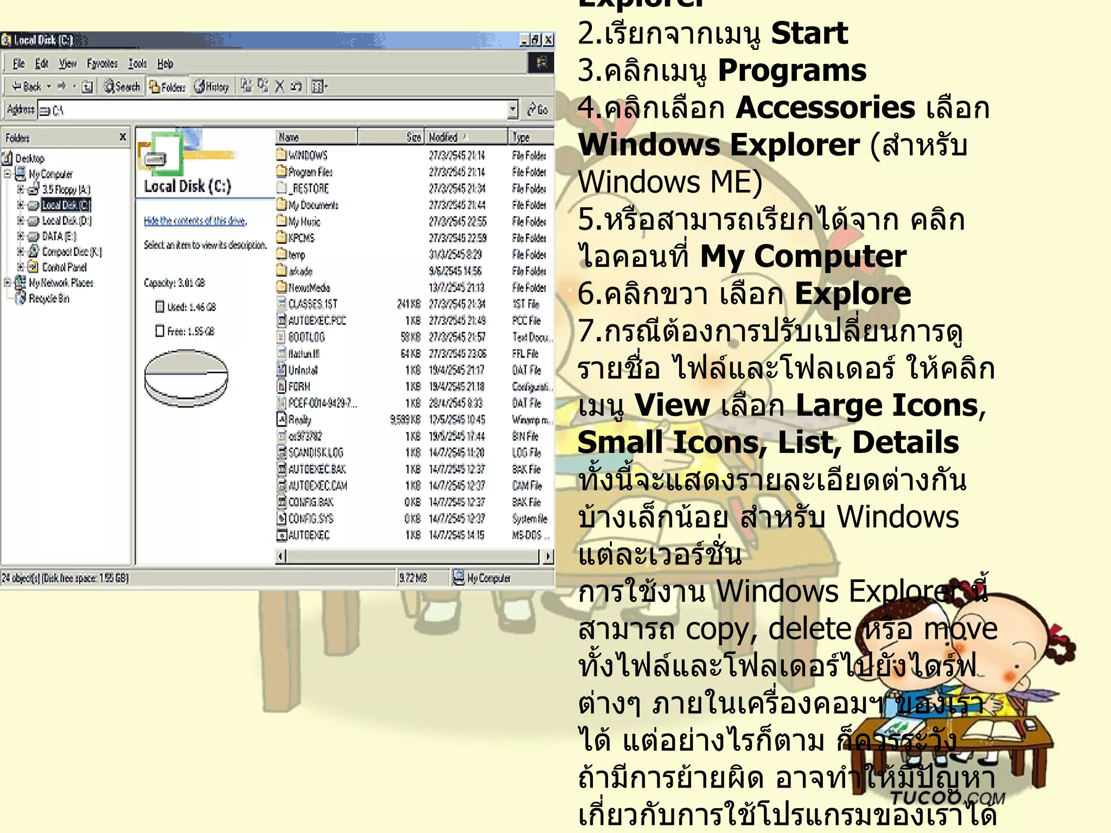Expand the DATA (E:) tree node
Image resolution: width=1111 pixels, height=833 pixels.
click(21, 236)
